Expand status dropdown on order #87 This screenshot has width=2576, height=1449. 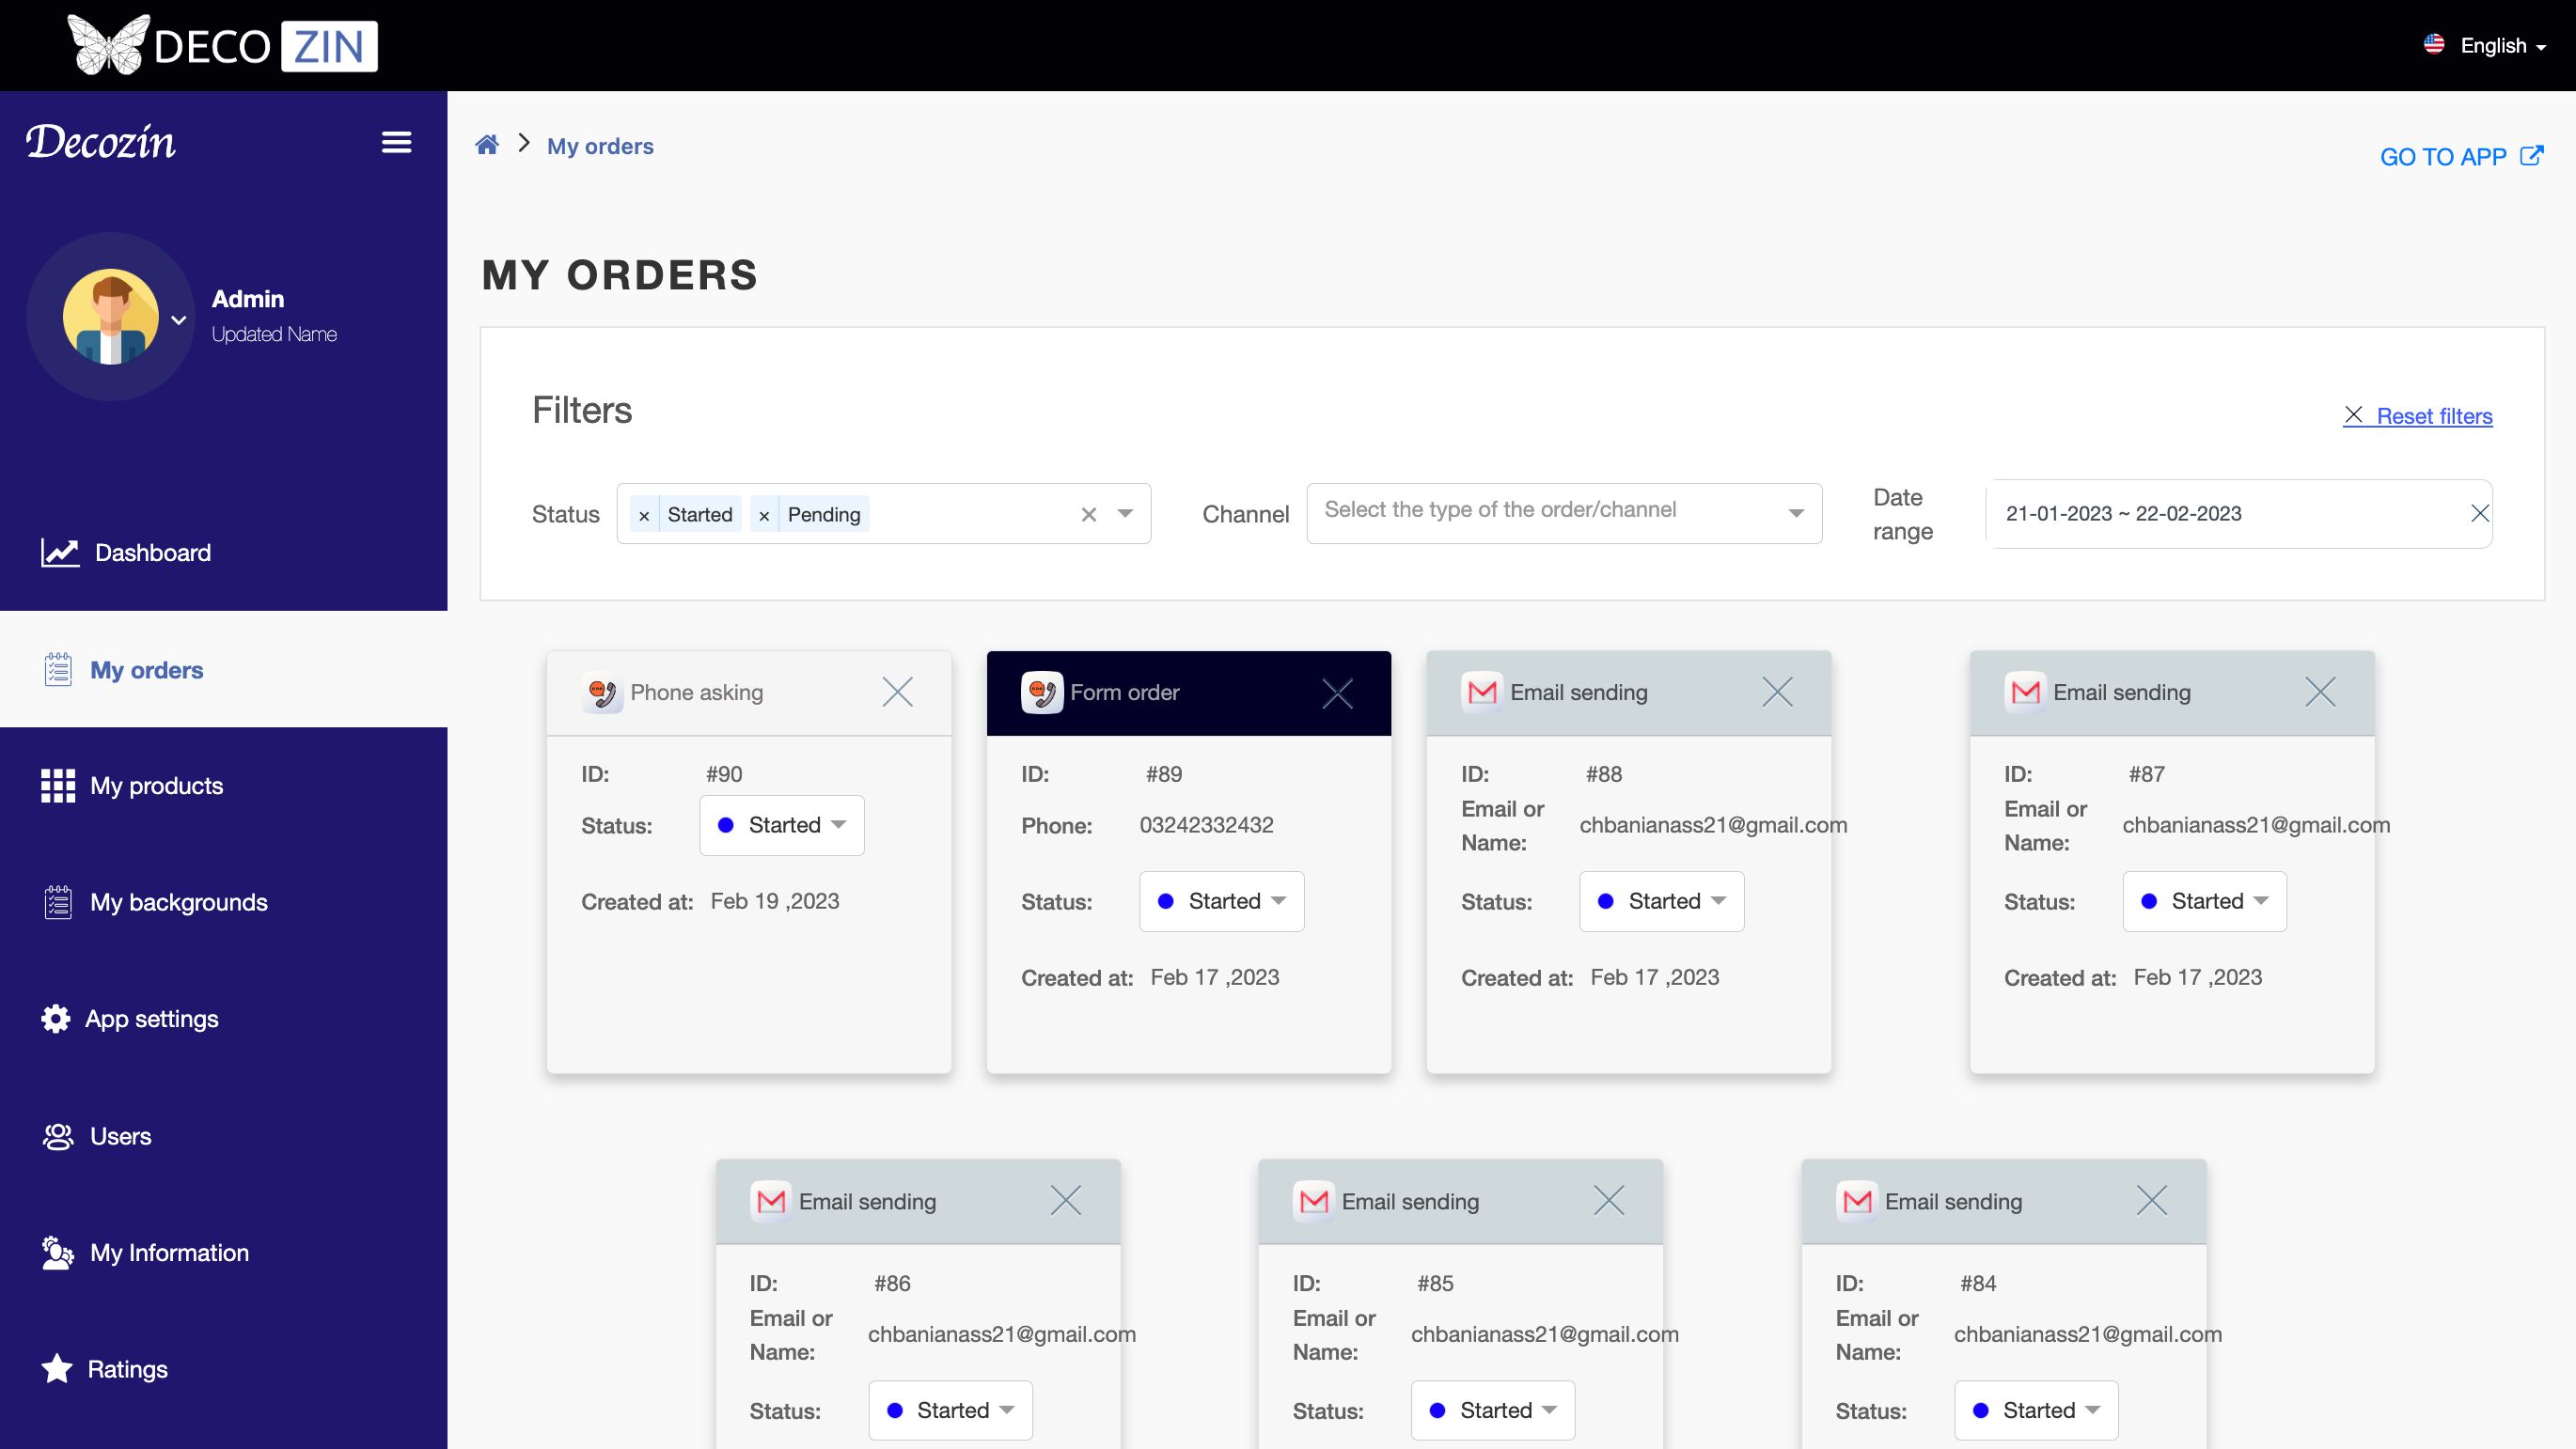[x=2204, y=901]
